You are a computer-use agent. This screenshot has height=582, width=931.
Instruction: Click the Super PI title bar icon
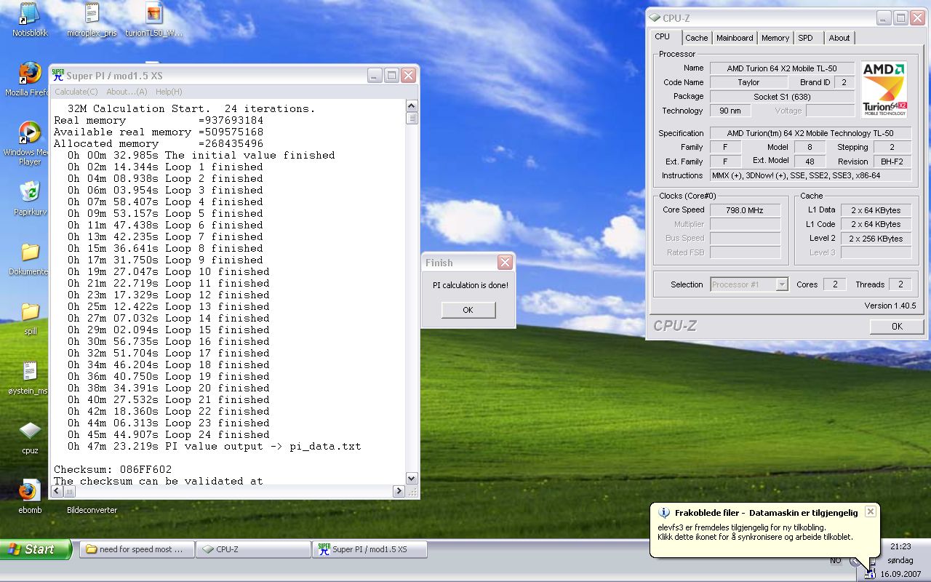click(x=58, y=75)
